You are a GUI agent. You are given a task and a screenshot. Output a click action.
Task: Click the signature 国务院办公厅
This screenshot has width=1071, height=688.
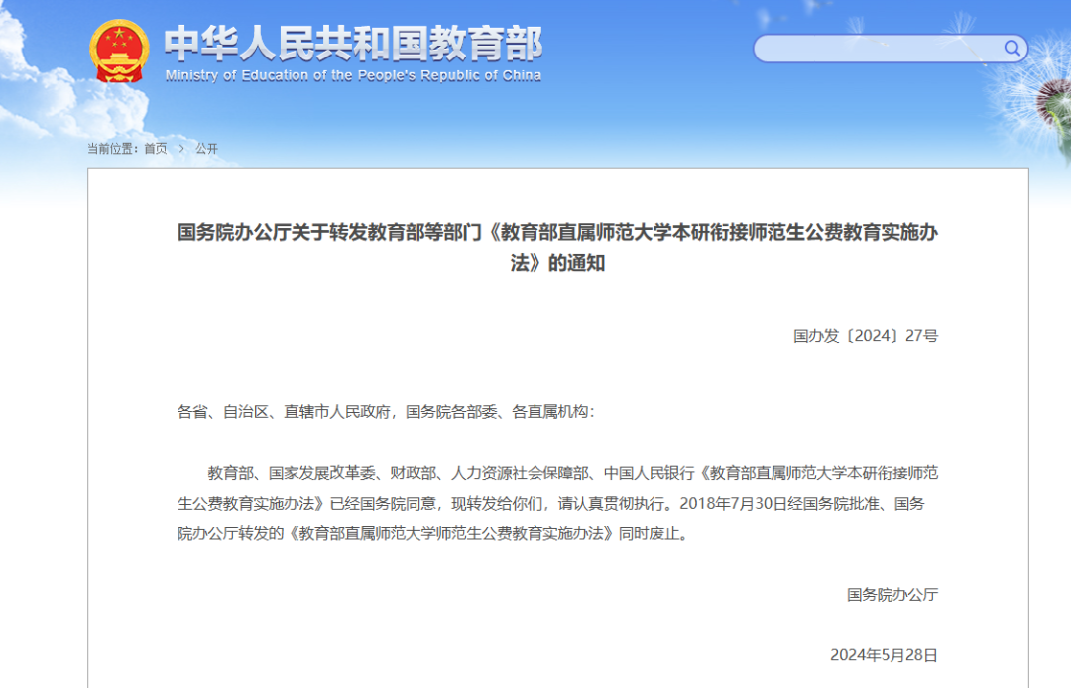tap(892, 595)
